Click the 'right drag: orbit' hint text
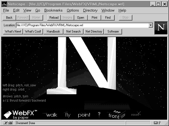 coord(13,90)
